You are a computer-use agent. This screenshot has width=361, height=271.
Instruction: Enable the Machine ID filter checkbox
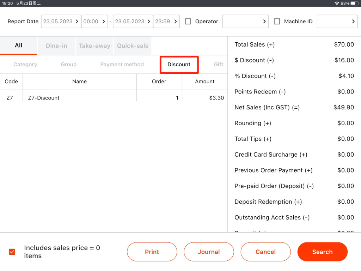tap(277, 22)
